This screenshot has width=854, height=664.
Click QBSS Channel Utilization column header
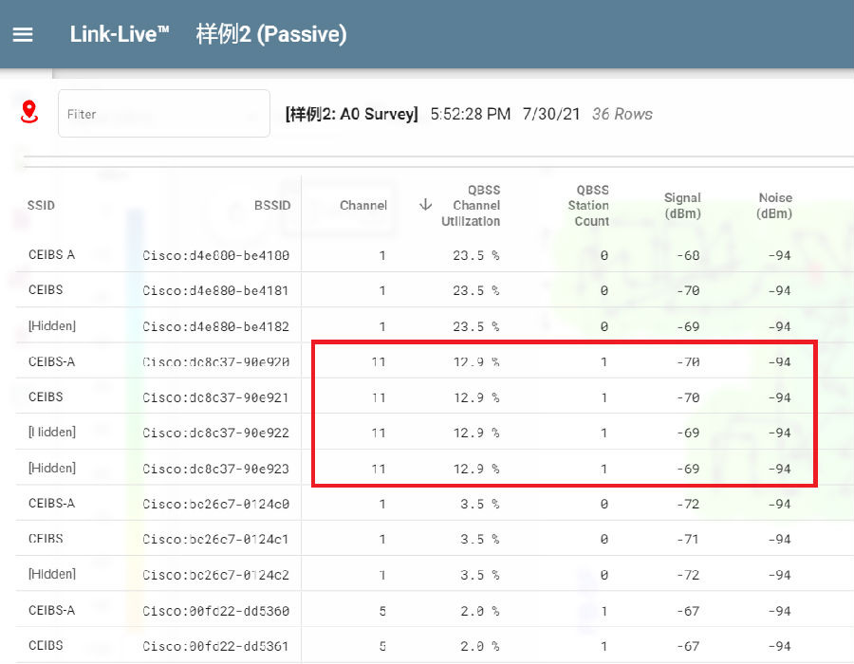(x=471, y=206)
